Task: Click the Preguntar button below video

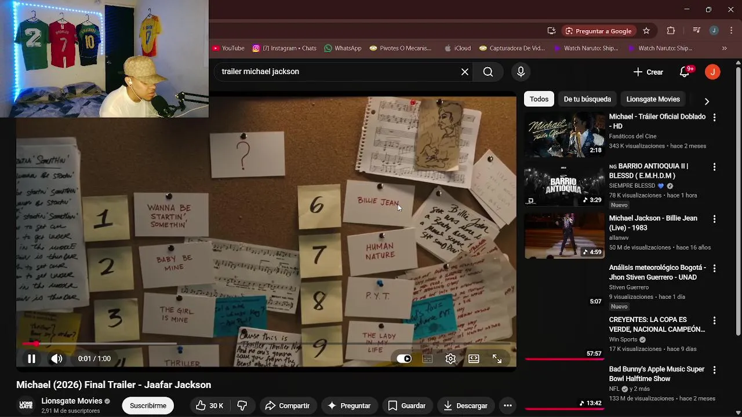Action: 350,405
